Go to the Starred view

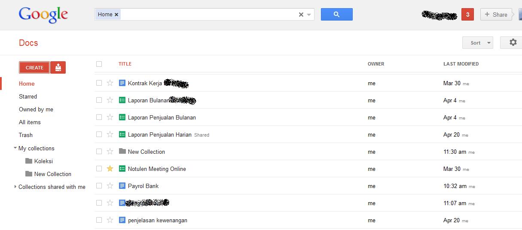pos(28,96)
